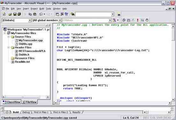Open the Help menu
Screen dimensions: 176x120
click(65, 9)
